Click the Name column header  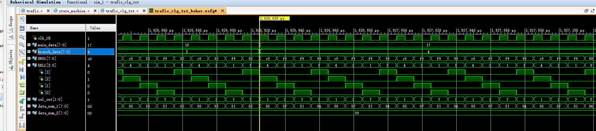[x=56, y=28]
